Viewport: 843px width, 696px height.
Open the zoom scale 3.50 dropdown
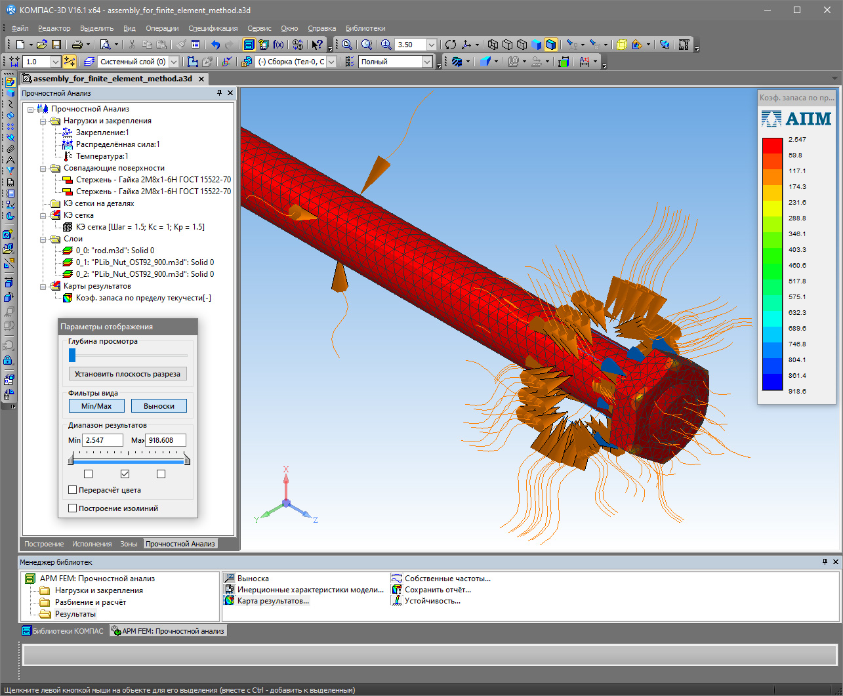[432, 45]
